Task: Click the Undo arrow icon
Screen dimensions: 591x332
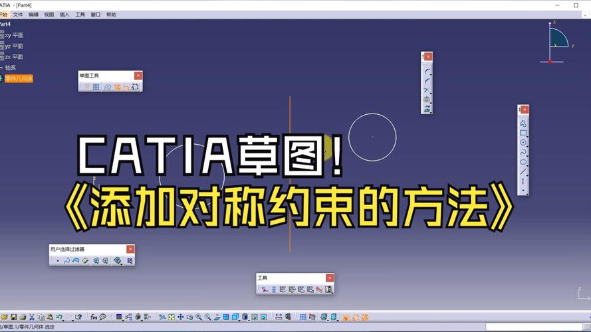Action: coord(59,317)
